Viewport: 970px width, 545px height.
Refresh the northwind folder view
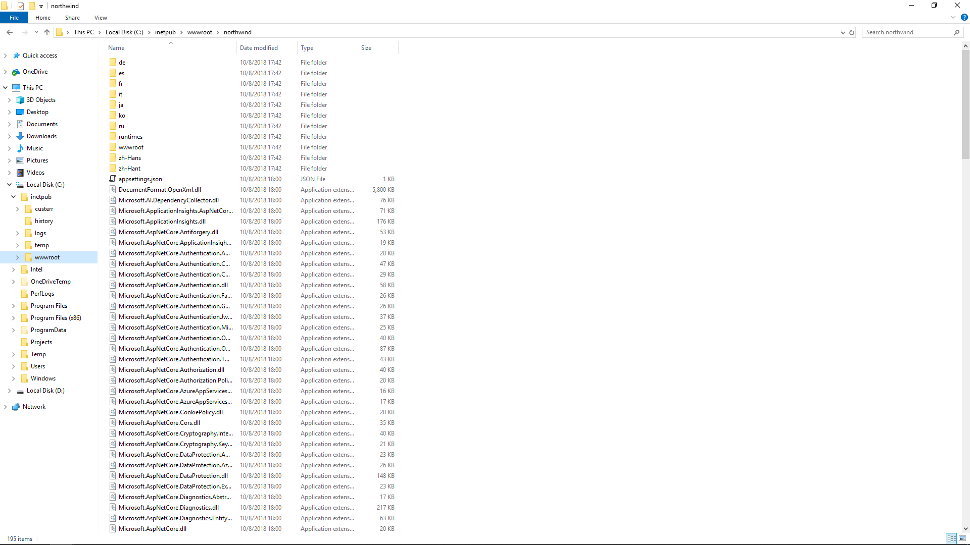pyautogui.click(x=852, y=32)
